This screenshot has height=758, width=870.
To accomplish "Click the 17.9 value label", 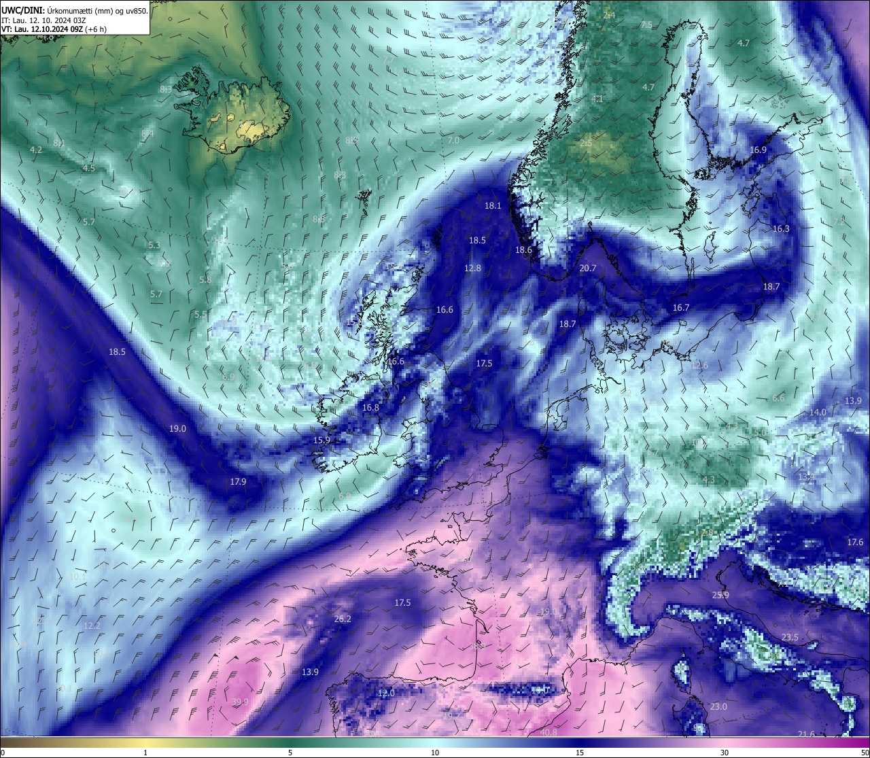I will pyautogui.click(x=238, y=482).
